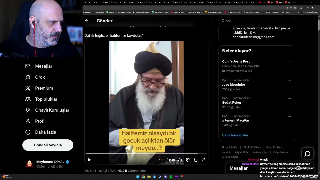This screenshot has width=320, height=180.
Task: Open Hizmet Şartları link
Action: click(x=230, y=147)
